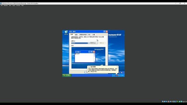The width and height of the screenshot is (187, 105).
Task: Open the Windows XP Start button
Action: click(x=67, y=75)
